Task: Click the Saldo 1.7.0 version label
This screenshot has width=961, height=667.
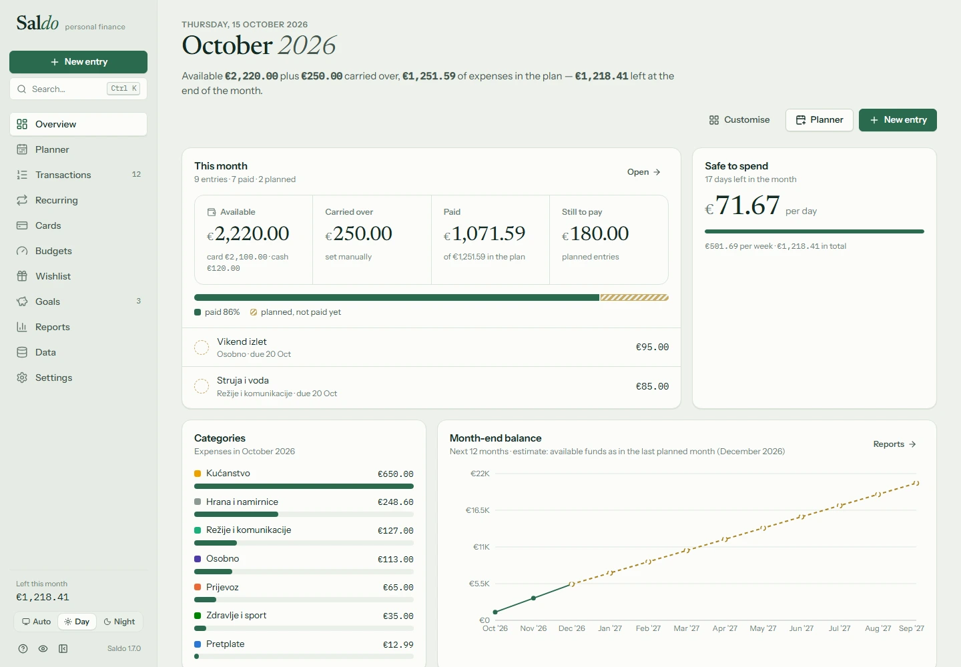Action: click(124, 648)
